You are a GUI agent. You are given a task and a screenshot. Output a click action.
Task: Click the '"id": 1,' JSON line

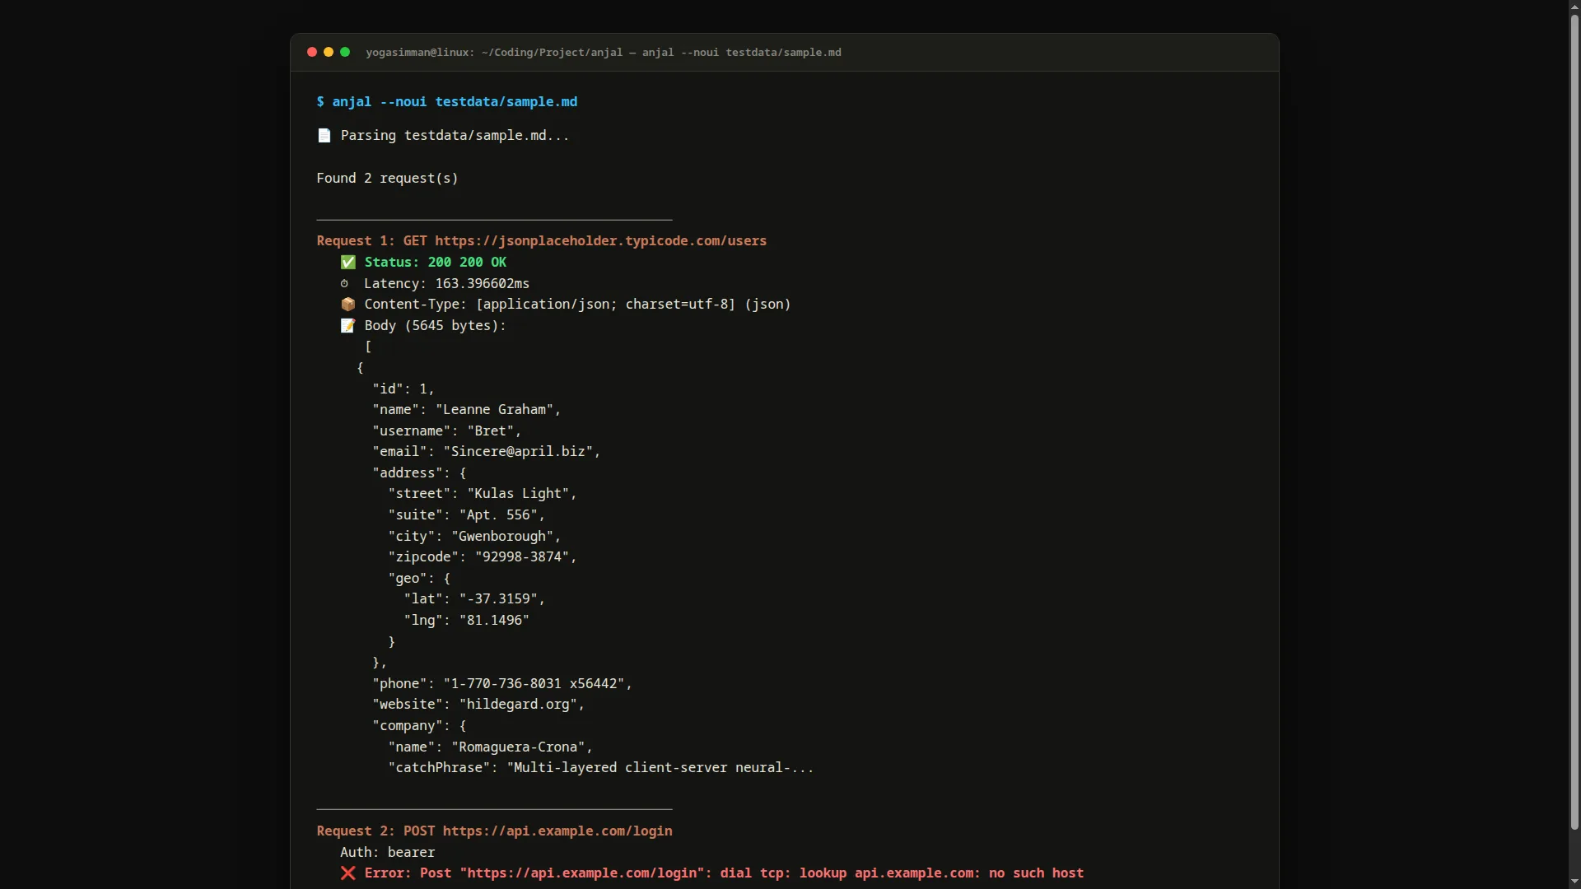coord(403,389)
